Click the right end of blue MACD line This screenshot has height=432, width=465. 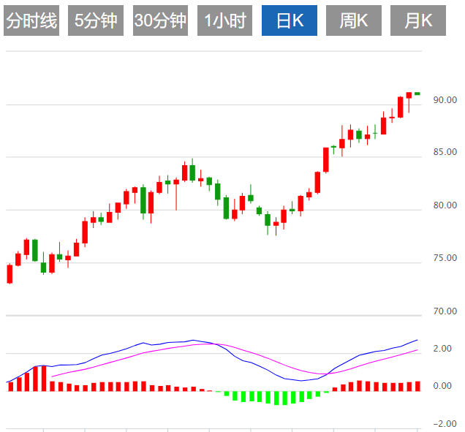[x=417, y=340]
